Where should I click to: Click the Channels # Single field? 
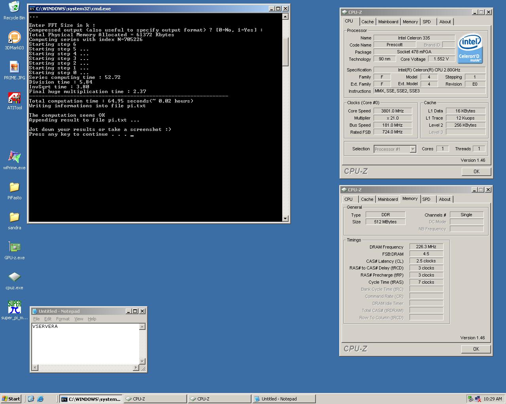click(466, 215)
